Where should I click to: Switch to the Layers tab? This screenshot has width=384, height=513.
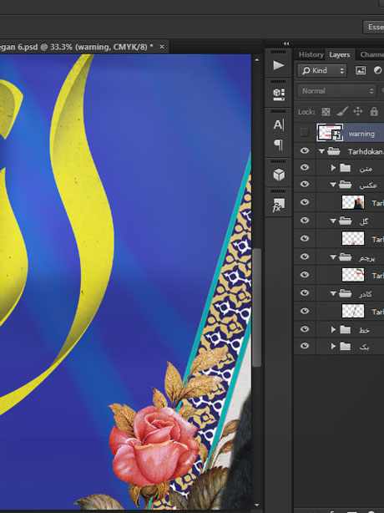click(339, 54)
